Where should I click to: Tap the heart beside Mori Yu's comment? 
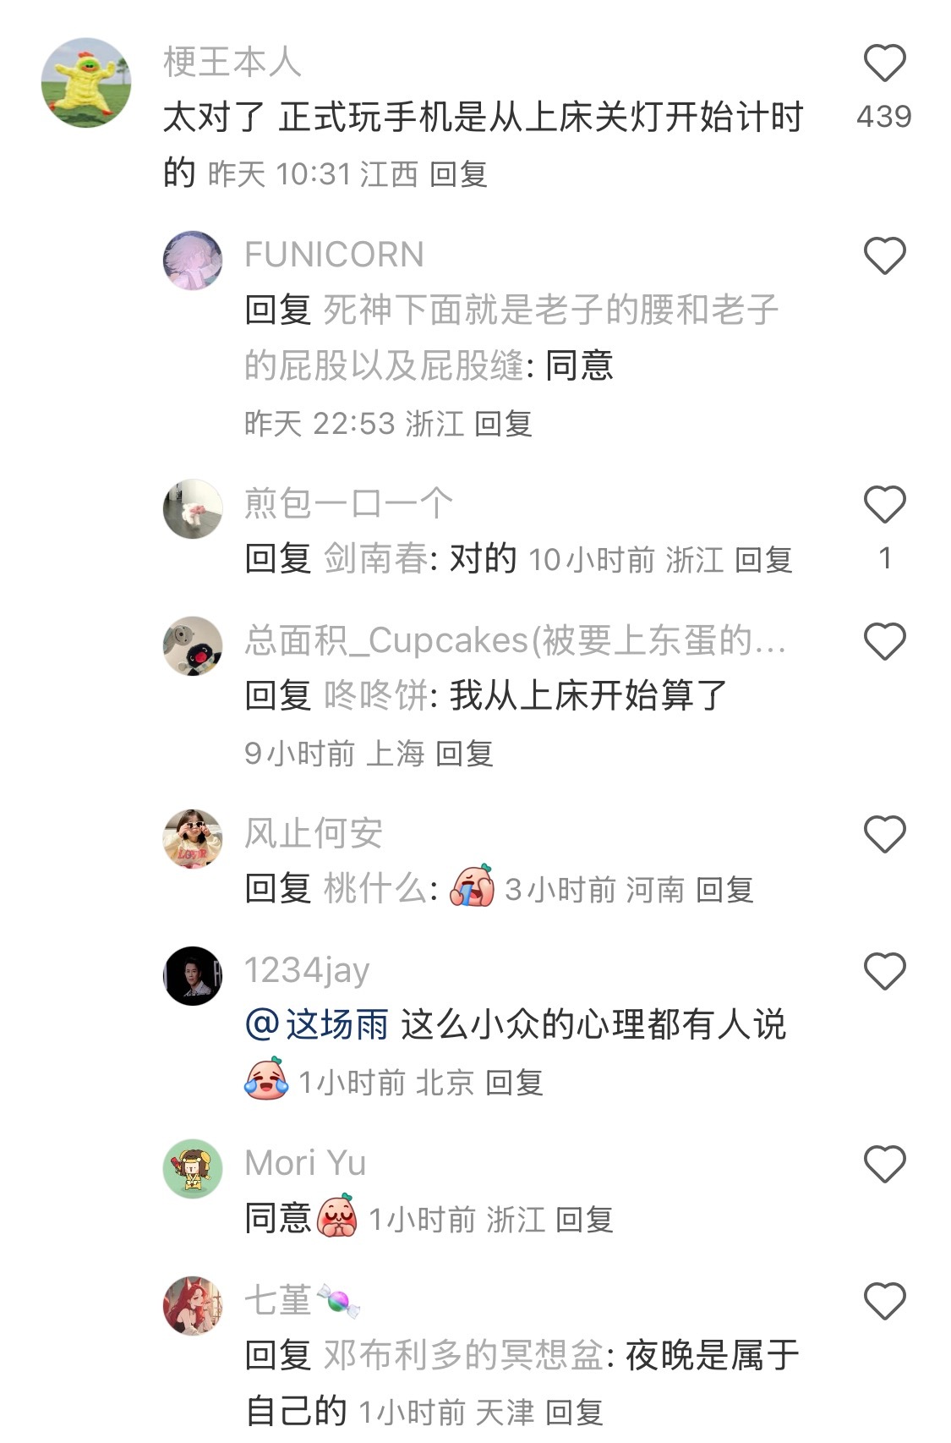point(884,1164)
